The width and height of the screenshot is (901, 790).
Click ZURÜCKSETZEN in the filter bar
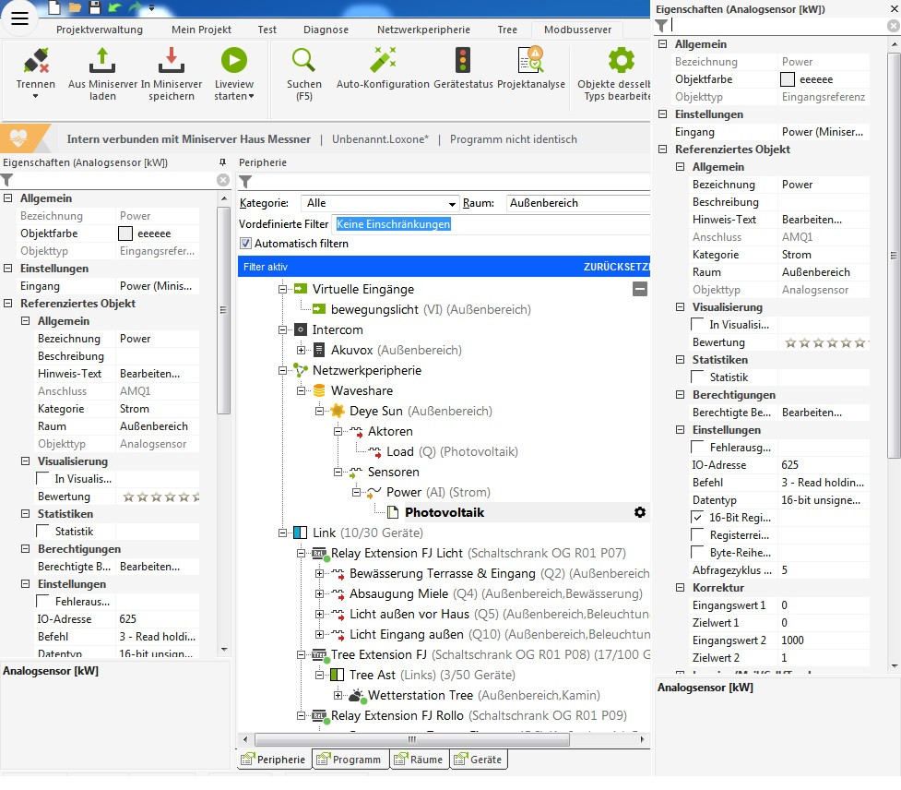[x=616, y=267]
